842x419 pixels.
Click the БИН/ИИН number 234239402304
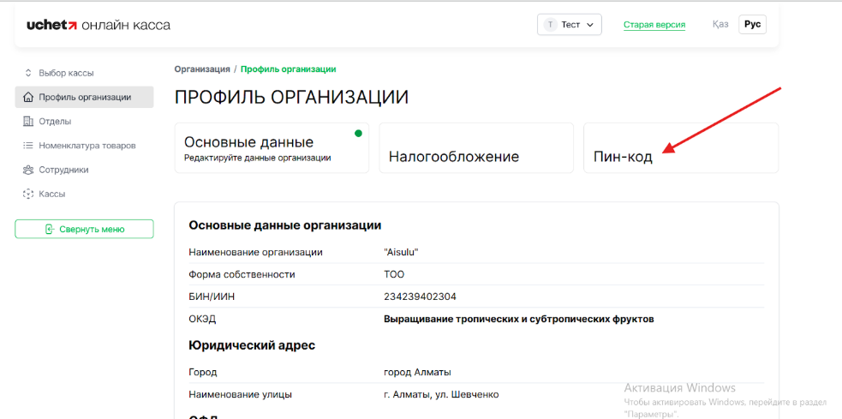pos(420,296)
